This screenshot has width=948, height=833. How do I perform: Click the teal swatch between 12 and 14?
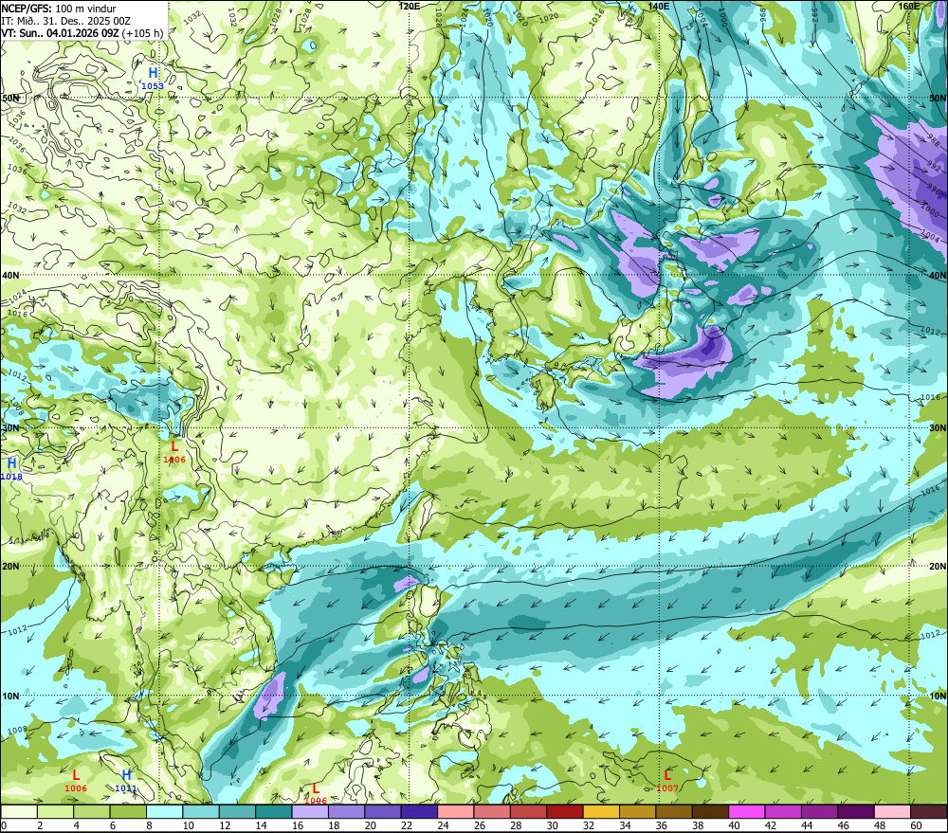237,811
